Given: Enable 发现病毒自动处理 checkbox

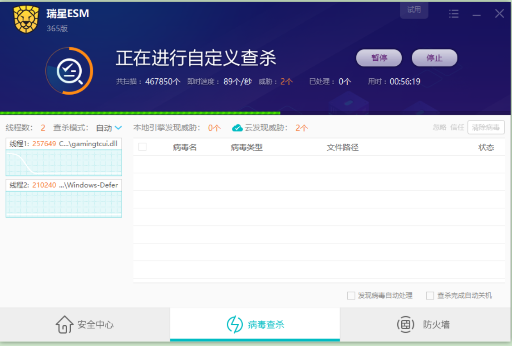Looking at the screenshot, I should point(351,295).
